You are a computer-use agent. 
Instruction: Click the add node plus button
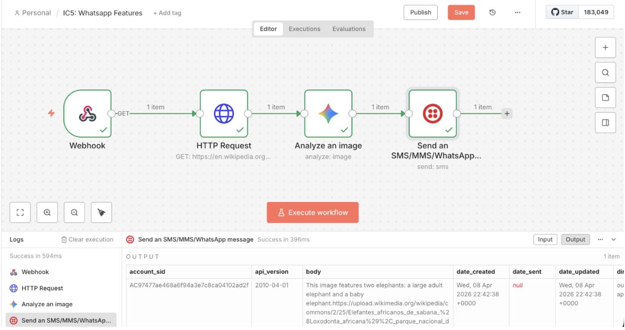pos(605,47)
